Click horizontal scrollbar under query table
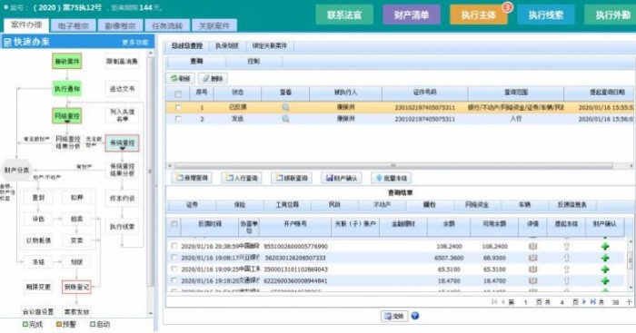The height and width of the screenshot is (333, 636). click(393, 165)
